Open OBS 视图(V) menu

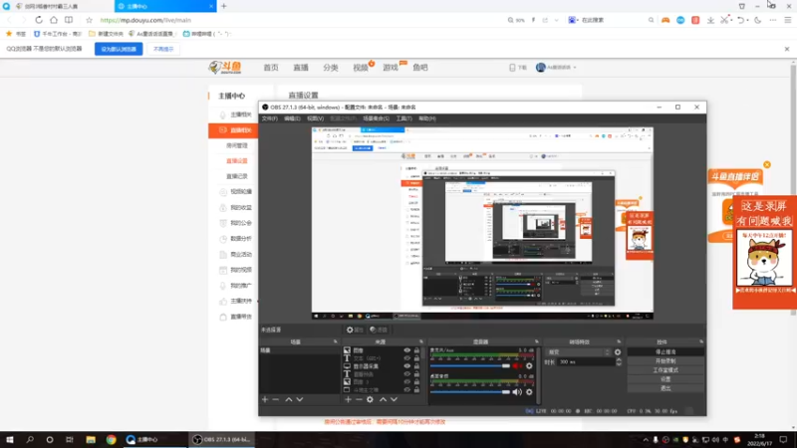[315, 118]
